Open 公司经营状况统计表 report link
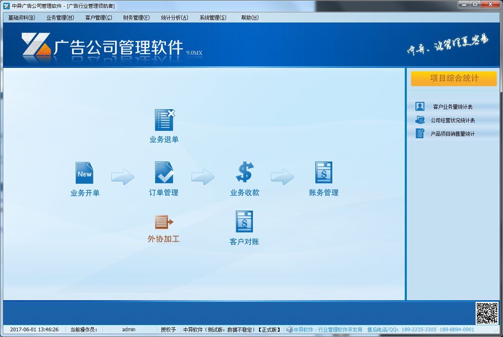The height and width of the screenshot is (337, 503). tap(453, 120)
